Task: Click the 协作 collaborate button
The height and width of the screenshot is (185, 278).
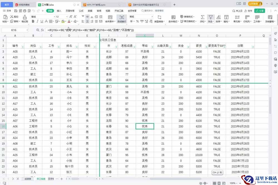Action: tap(248, 11)
